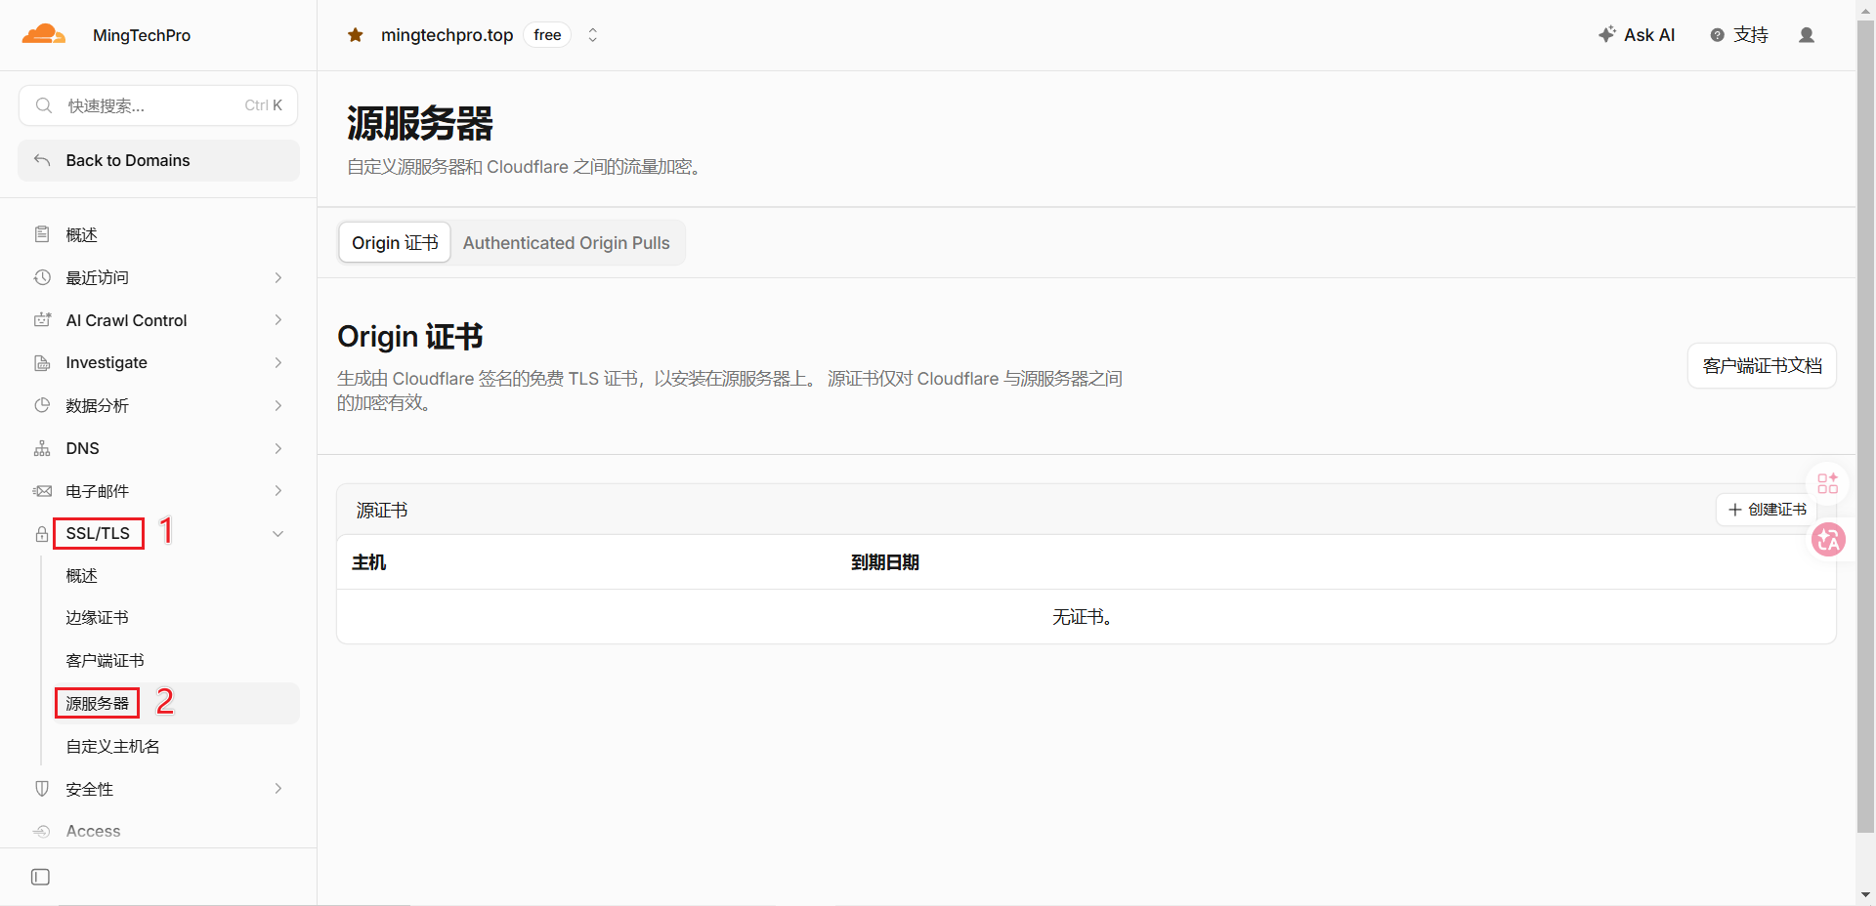
Task: Open Ask AI sparkle button
Action: (x=1637, y=35)
